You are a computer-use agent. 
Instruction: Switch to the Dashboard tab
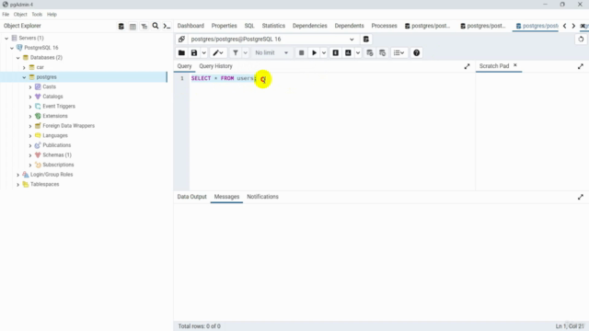click(x=191, y=26)
